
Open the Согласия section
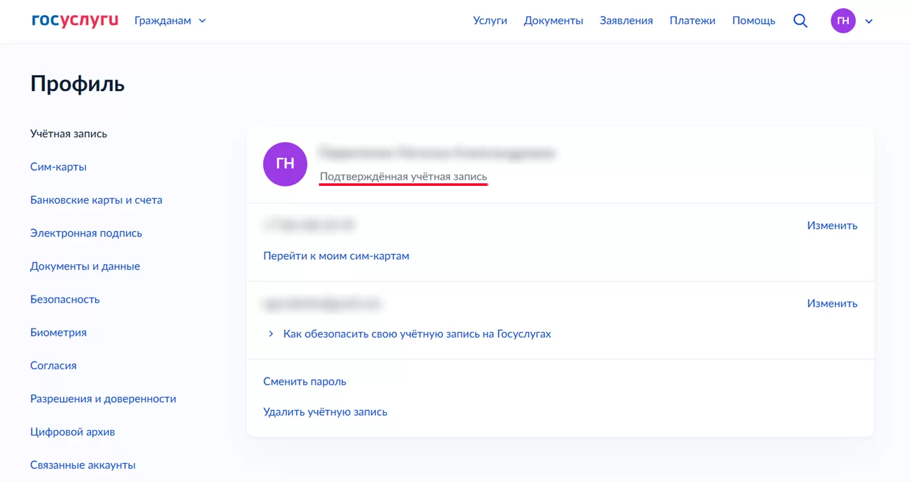53,365
